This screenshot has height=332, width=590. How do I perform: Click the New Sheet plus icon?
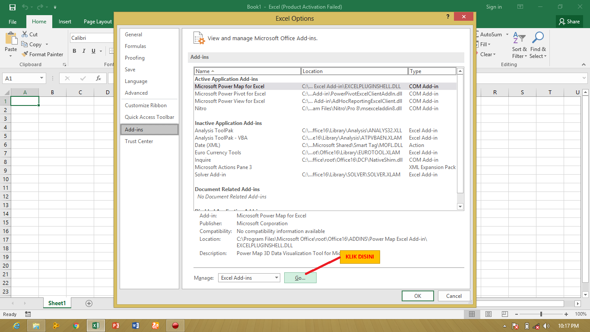coord(89,303)
